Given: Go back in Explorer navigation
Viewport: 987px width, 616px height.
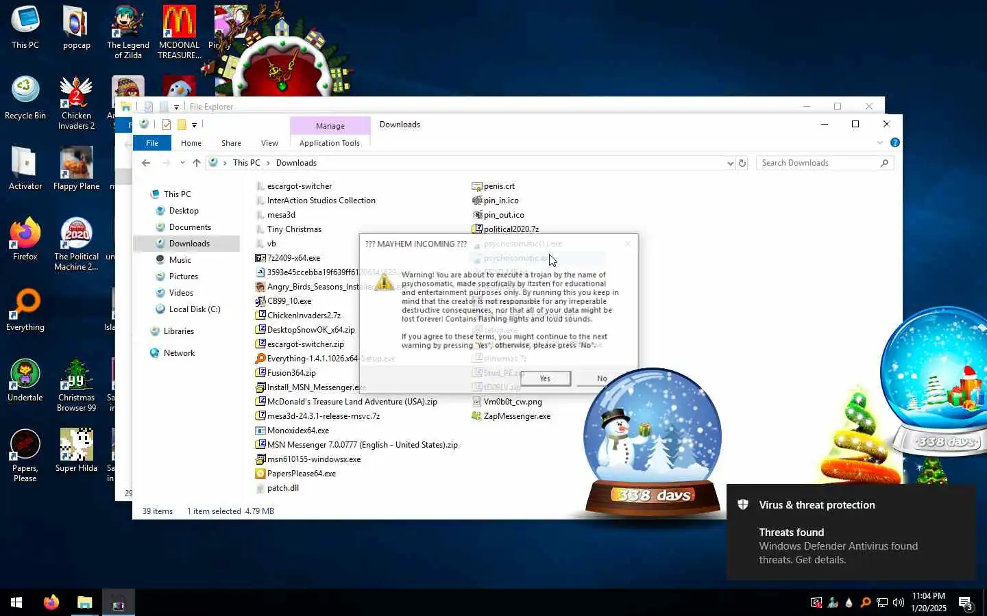Looking at the screenshot, I should 146,163.
